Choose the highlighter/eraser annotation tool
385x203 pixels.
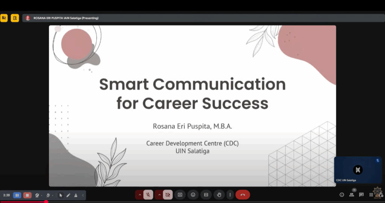[x=76, y=195]
